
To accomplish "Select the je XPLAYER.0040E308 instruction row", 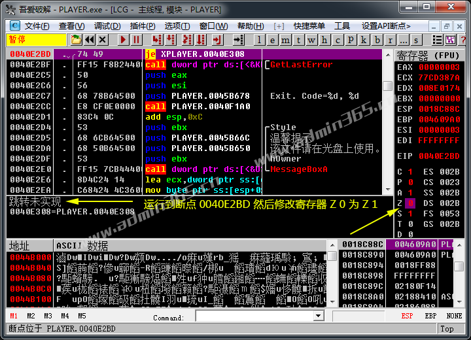I will 194,54.
